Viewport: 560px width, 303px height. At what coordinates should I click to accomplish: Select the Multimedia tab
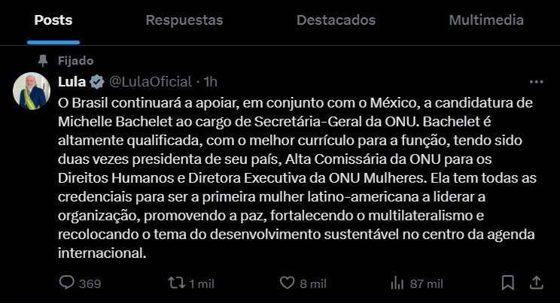(486, 20)
